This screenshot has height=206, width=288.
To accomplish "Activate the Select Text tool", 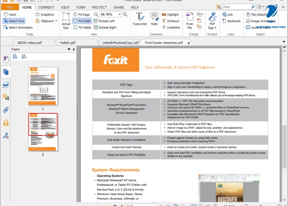I will (x=14, y=21).
